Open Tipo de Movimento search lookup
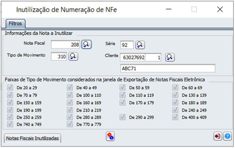Screen dimensions: 235x148 73,56
